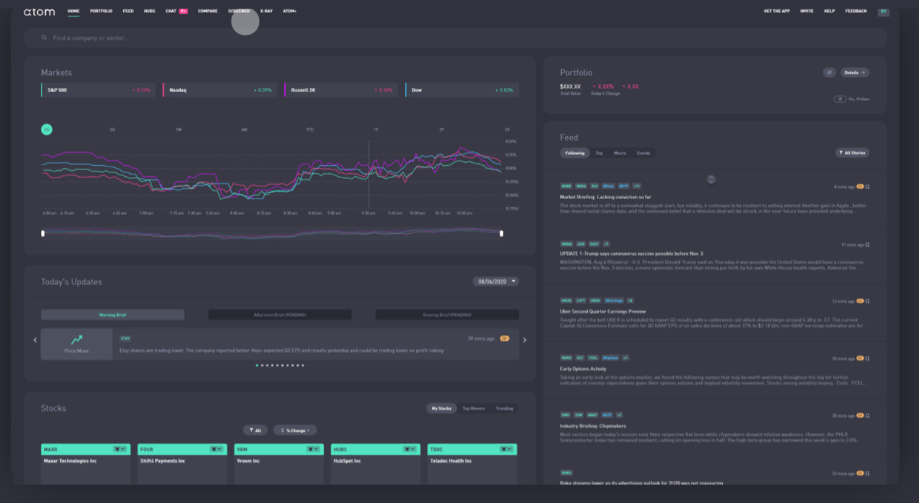Bookmark the Uber Second Quarter Earnings story

pos(868,301)
